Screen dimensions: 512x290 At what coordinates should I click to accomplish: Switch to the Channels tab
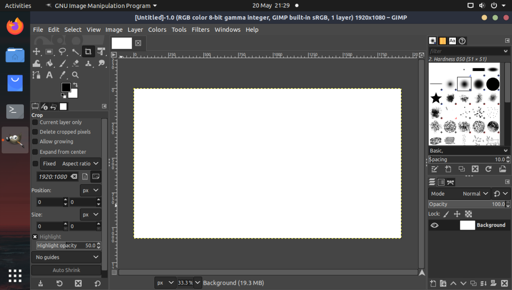[441, 182]
